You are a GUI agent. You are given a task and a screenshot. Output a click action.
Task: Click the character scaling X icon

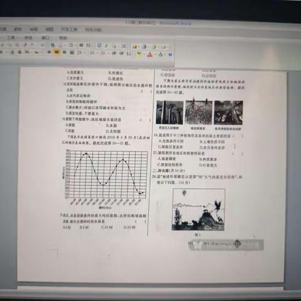point(27,52)
